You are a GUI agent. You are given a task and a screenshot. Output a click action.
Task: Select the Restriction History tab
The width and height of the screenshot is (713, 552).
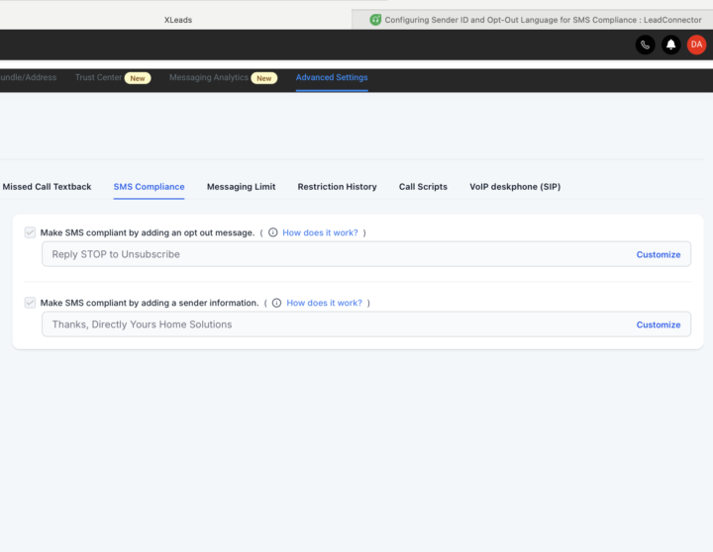click(x=337, y=187)
